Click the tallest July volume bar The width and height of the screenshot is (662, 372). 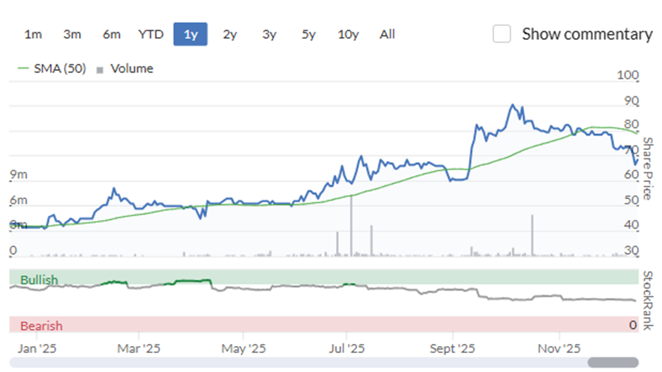pyautogui.click(x=351, y=226)
